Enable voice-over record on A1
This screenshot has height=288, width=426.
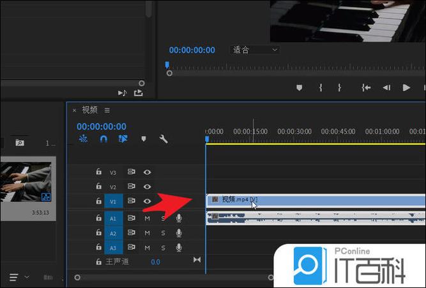pyautogui.click(x=179, y=218)
